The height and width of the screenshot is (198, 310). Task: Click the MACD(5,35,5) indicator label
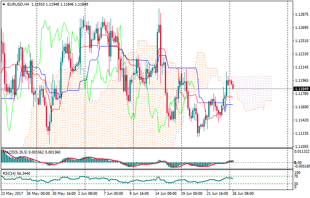15,152
